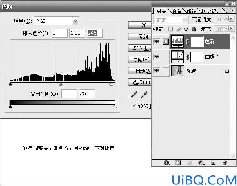Click output levels field showing 255
This screenshot has width=237, height=186.
click(87, 94)
